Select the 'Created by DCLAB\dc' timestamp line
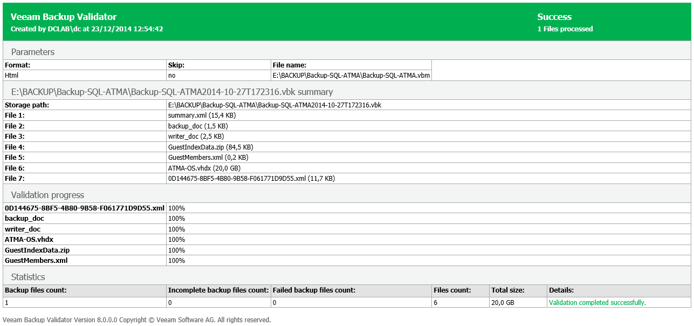The width and height of the screenshot is (694, 326). pyautogui.click(x=87, y=29)
